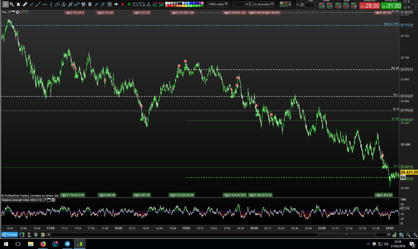This screenshot has height=249, width=418.
Task: Click the Qté quantity input field
Action: (311, 5)
